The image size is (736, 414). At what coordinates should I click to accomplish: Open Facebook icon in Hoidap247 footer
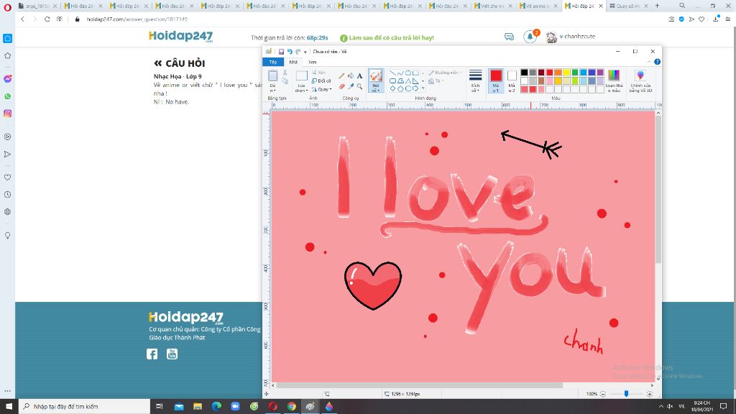[x=152, y=354]
